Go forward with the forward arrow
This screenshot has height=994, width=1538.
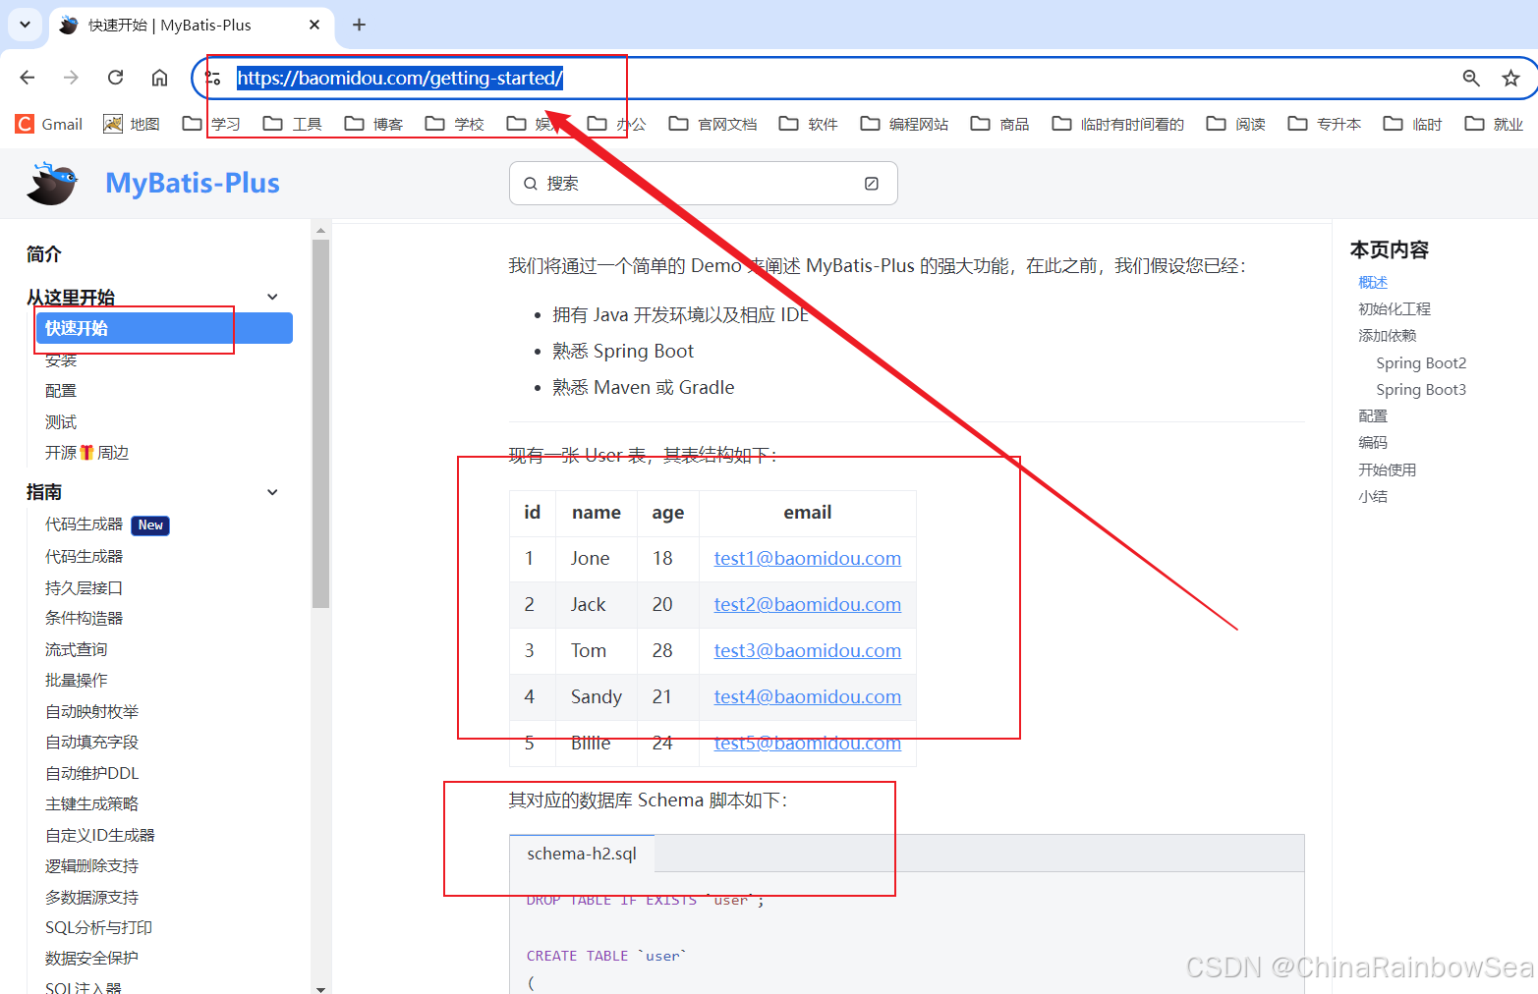(71, 78)
